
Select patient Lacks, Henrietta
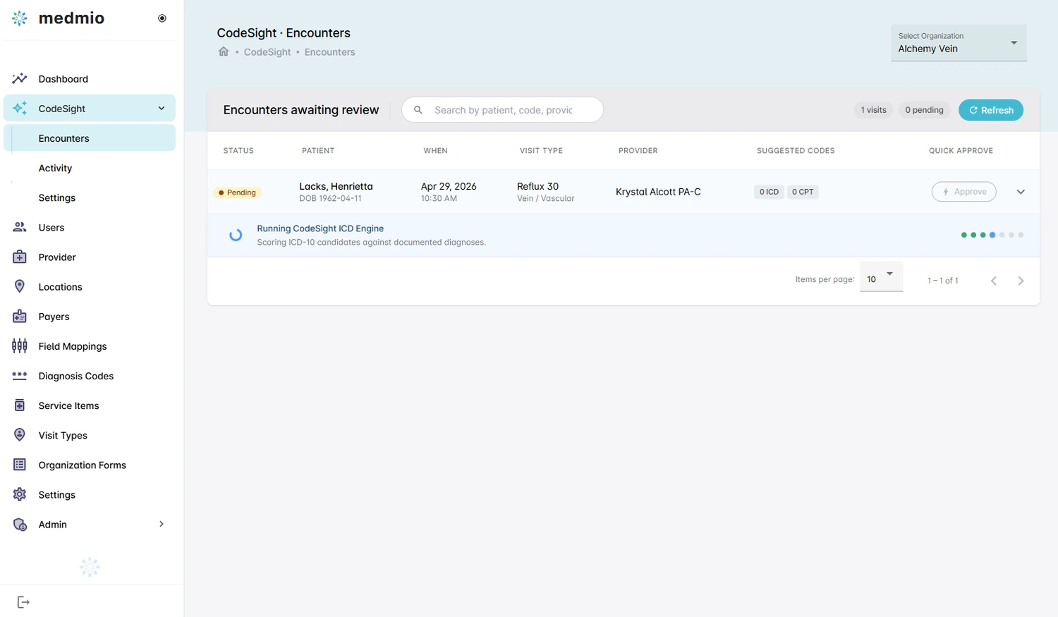coord(336,186)
